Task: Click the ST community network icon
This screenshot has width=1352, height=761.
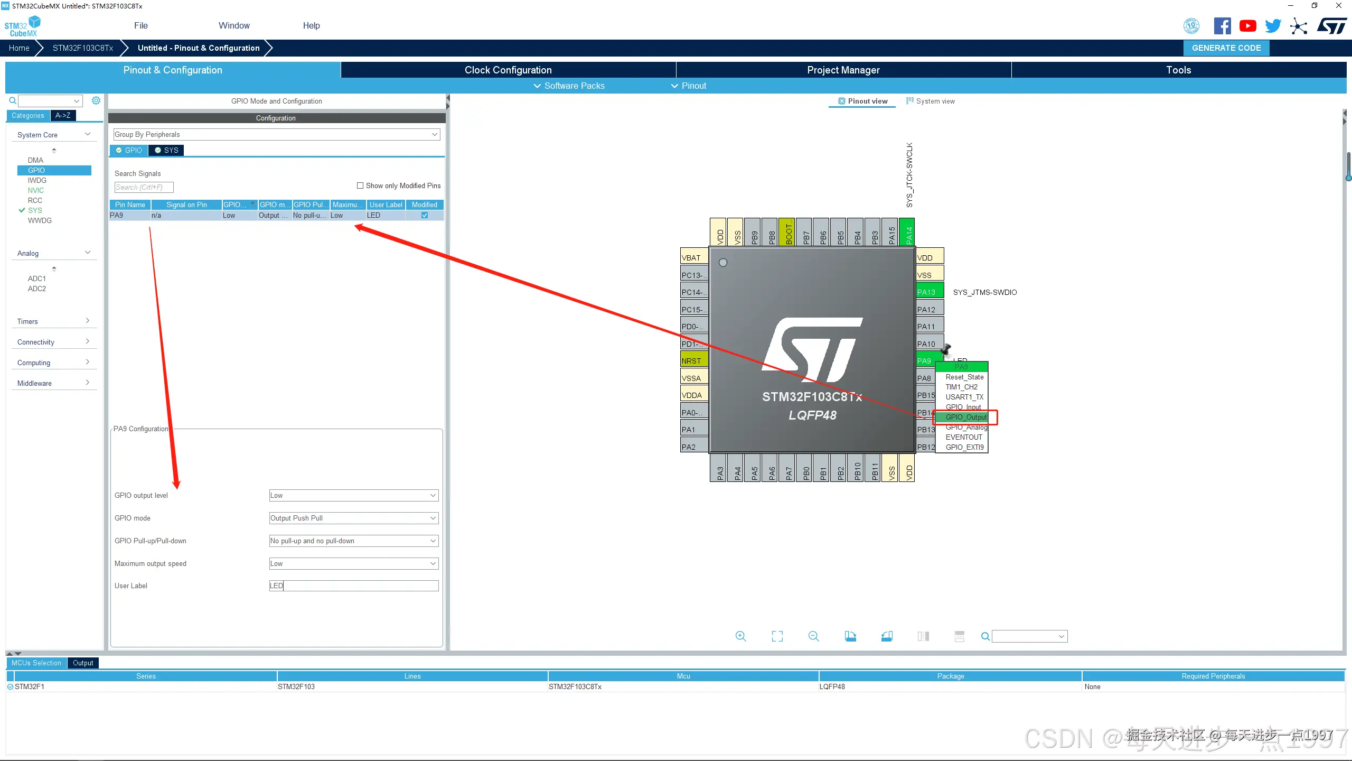Action: click(1299, 26)
